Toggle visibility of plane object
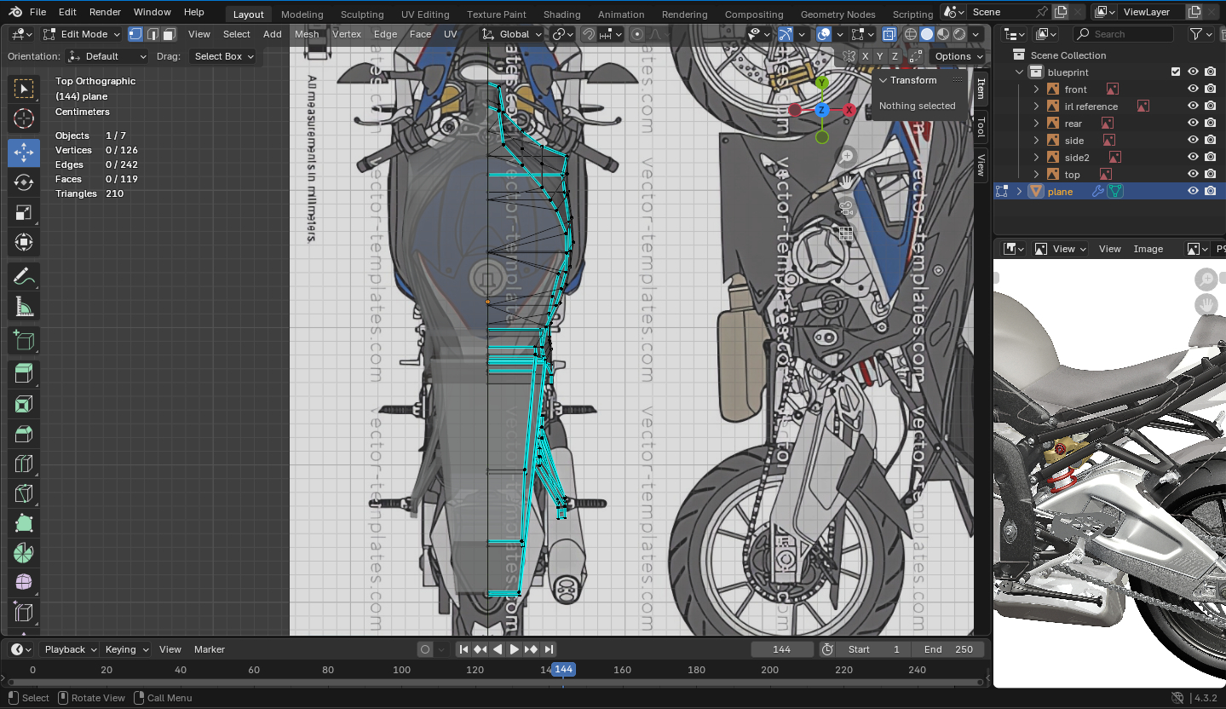 (x=1193, y=192)
